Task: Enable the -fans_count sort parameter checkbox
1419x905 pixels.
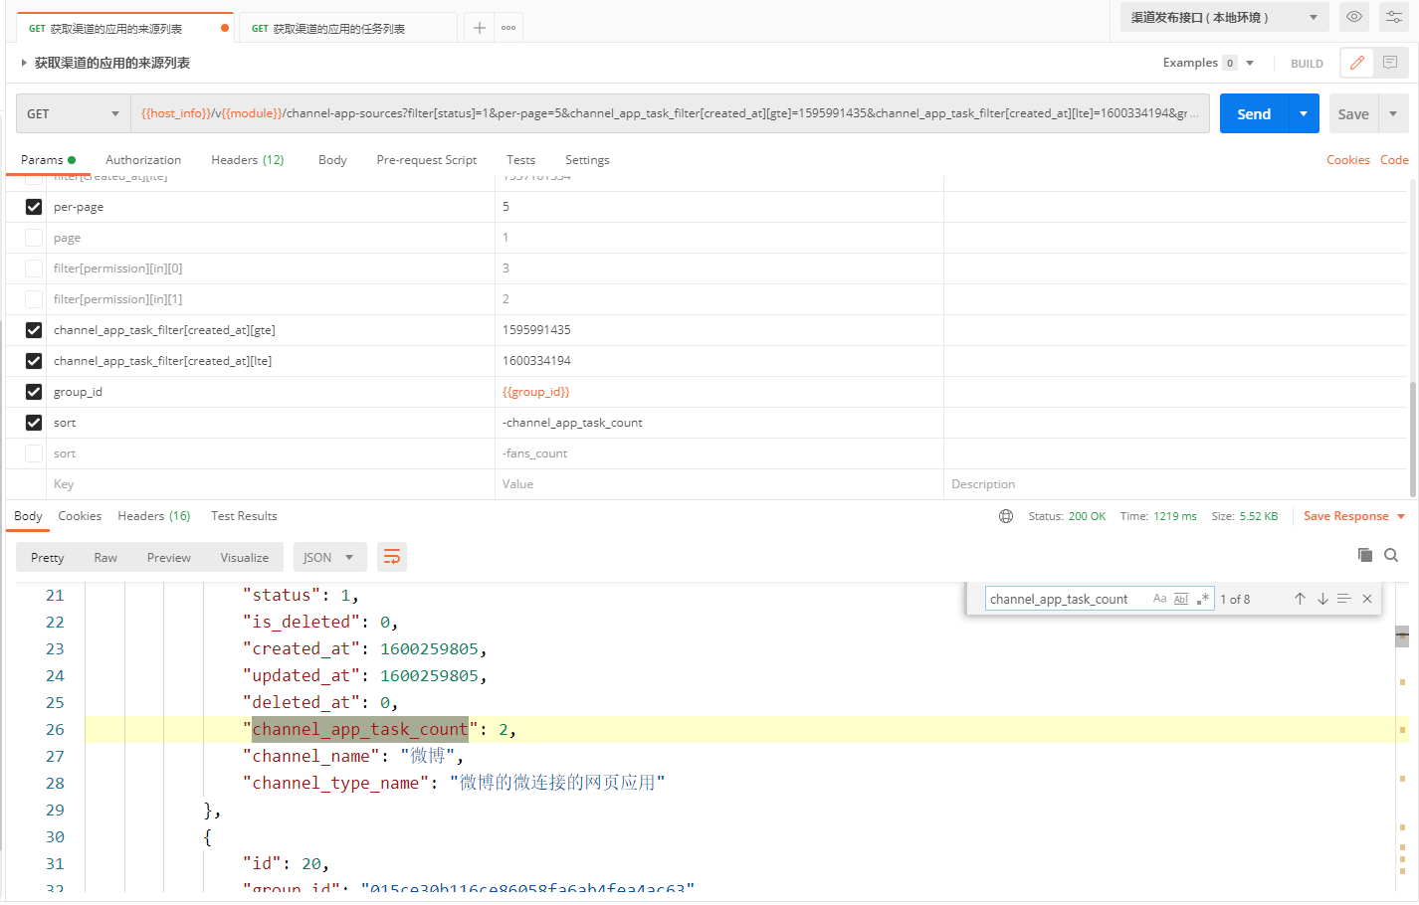Action: tap(34, 453)
